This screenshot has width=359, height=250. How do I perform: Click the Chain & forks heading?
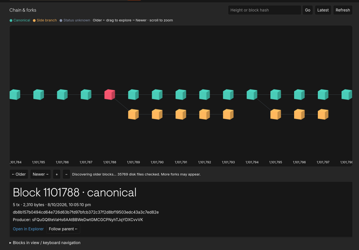pos(23,10)
